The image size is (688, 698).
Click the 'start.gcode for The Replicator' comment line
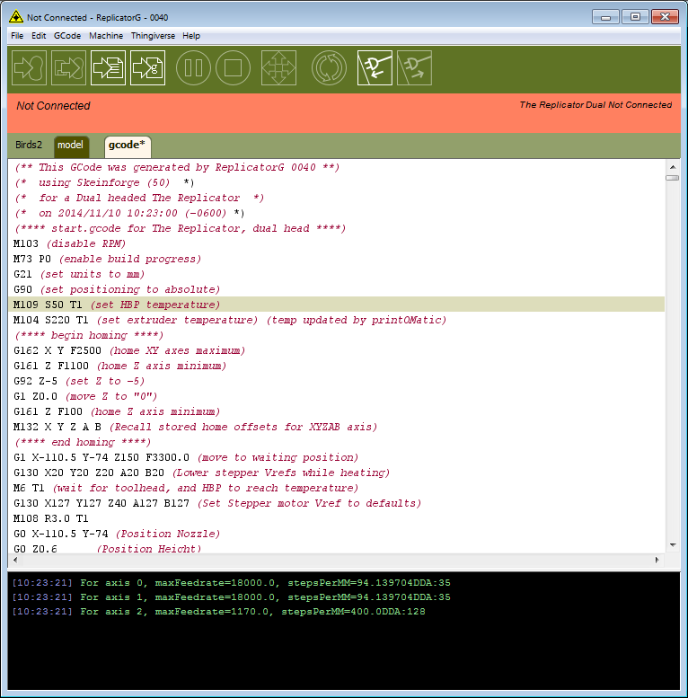pyautogui.click(x=180, y=228)
